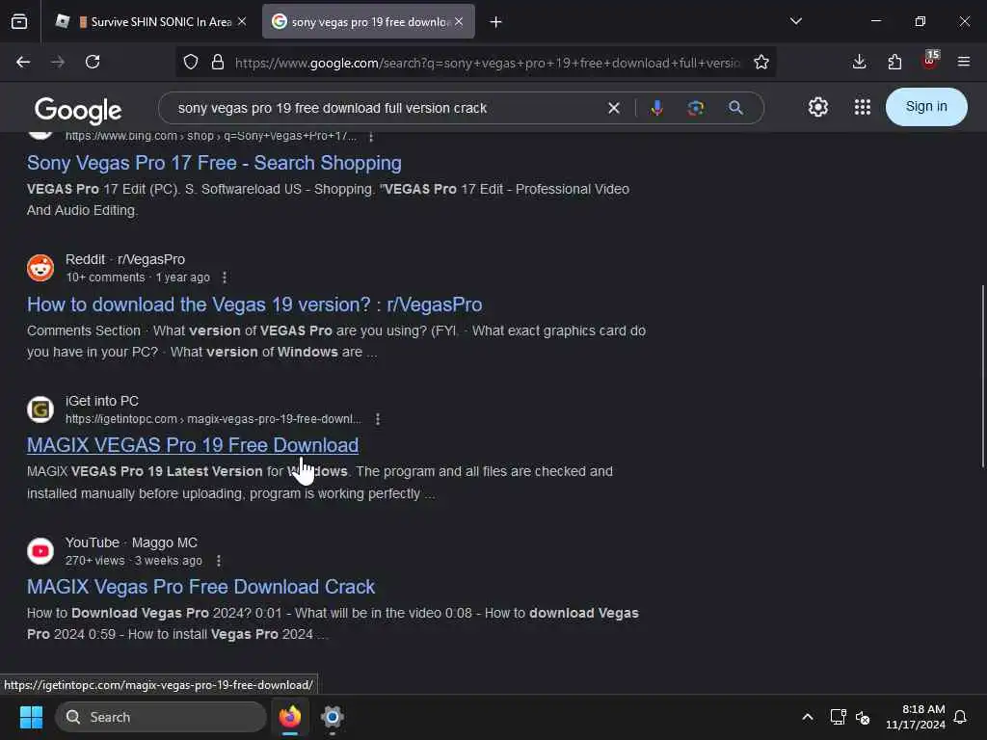Click the taskbar Search box
Image resolution: width=987 pixels, height=740 pixels.
point(161,717)
